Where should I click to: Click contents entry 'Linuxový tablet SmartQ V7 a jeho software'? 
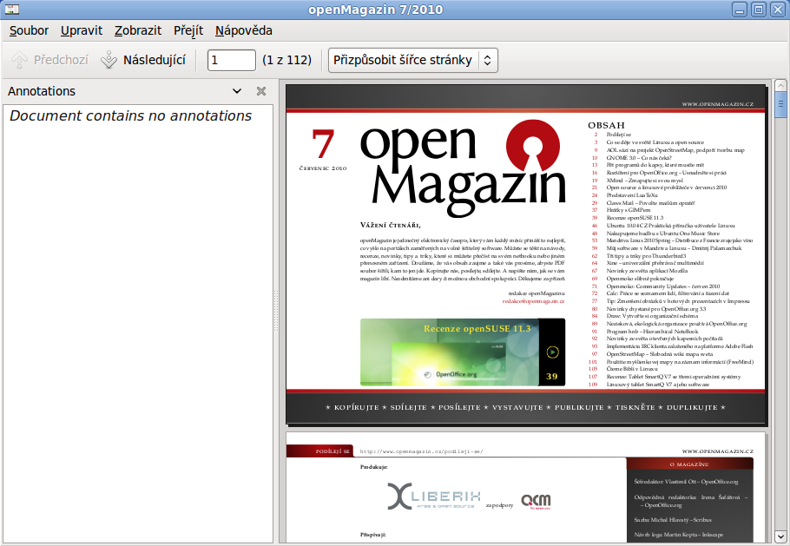coord(657,385)
